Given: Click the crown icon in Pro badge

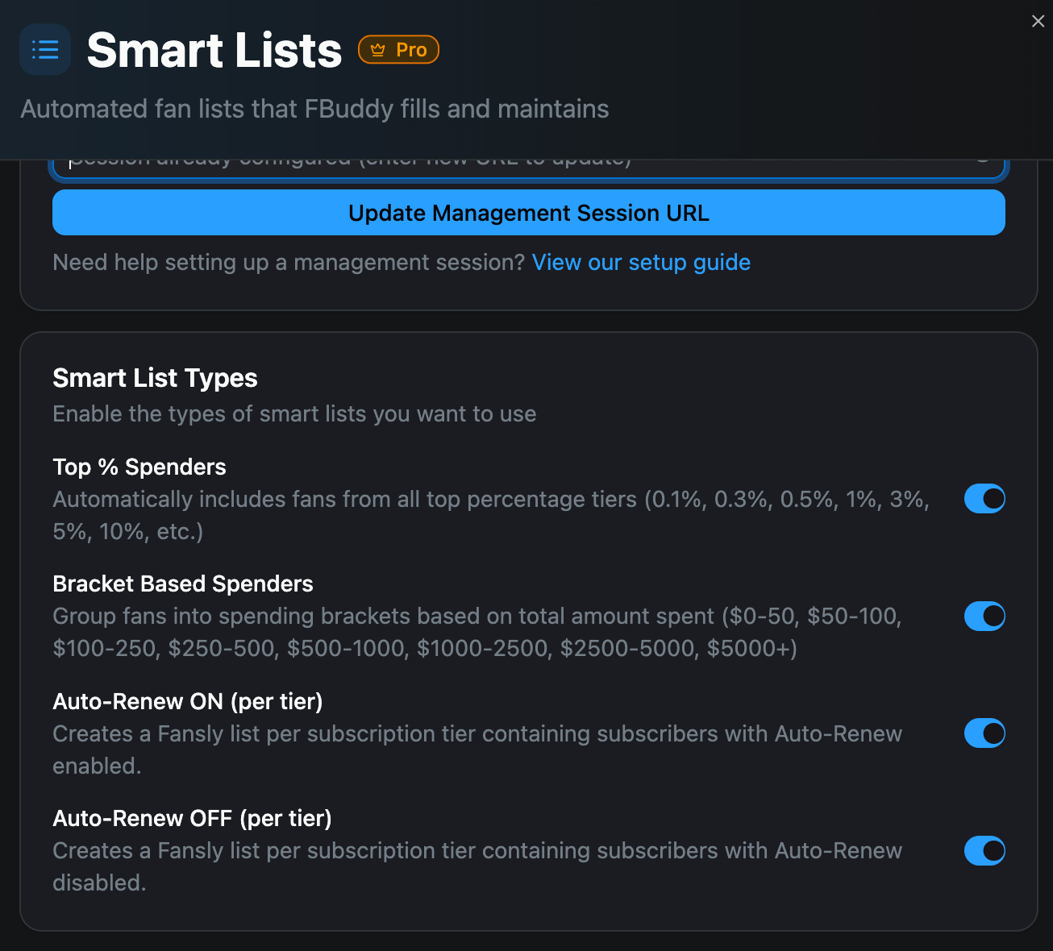Looking at the screenshot, I should click(377, 50).
